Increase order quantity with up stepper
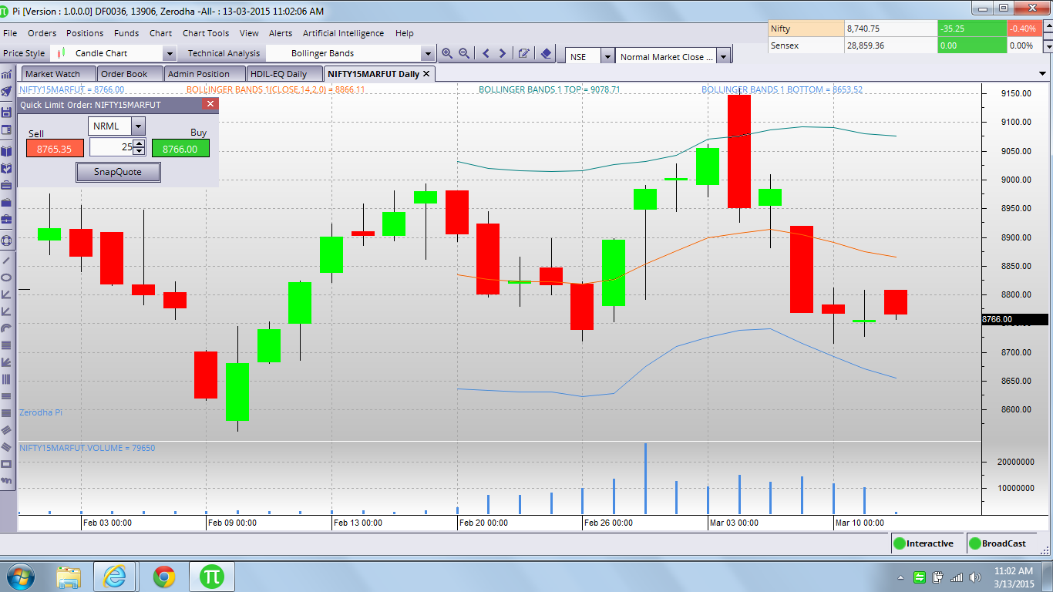The width and height of the screenshot is (1053, 592). coord(139,143)
